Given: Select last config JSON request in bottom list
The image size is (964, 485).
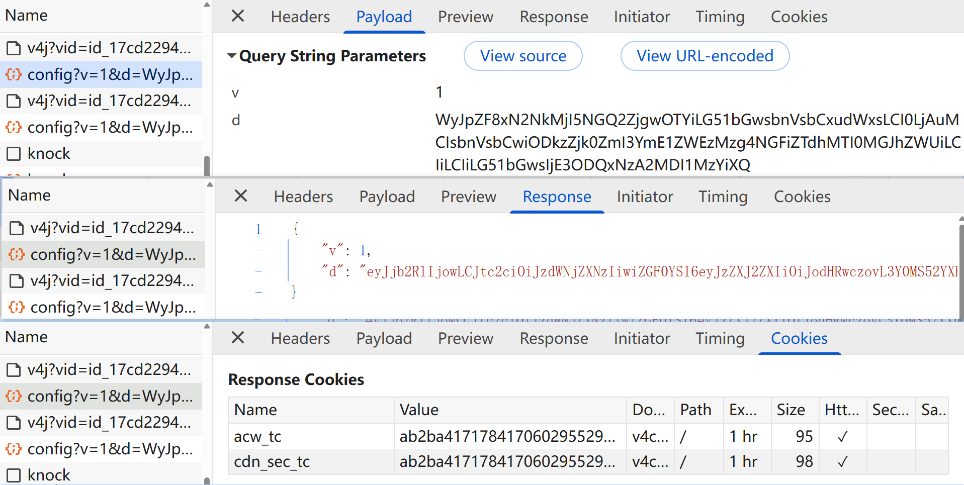Looking at the screenshot, I should pyautogui.click(x=101, y=448).
